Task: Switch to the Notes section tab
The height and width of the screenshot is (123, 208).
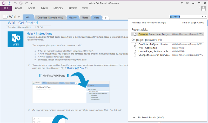Action: click(x=85, y=18)
